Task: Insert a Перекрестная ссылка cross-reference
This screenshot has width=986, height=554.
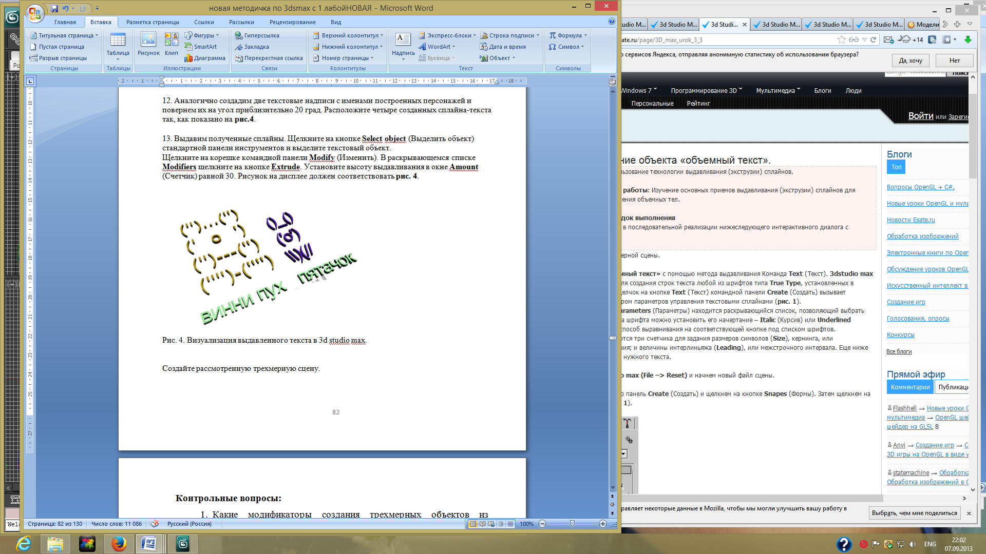Action: click(x=269, y=58)
